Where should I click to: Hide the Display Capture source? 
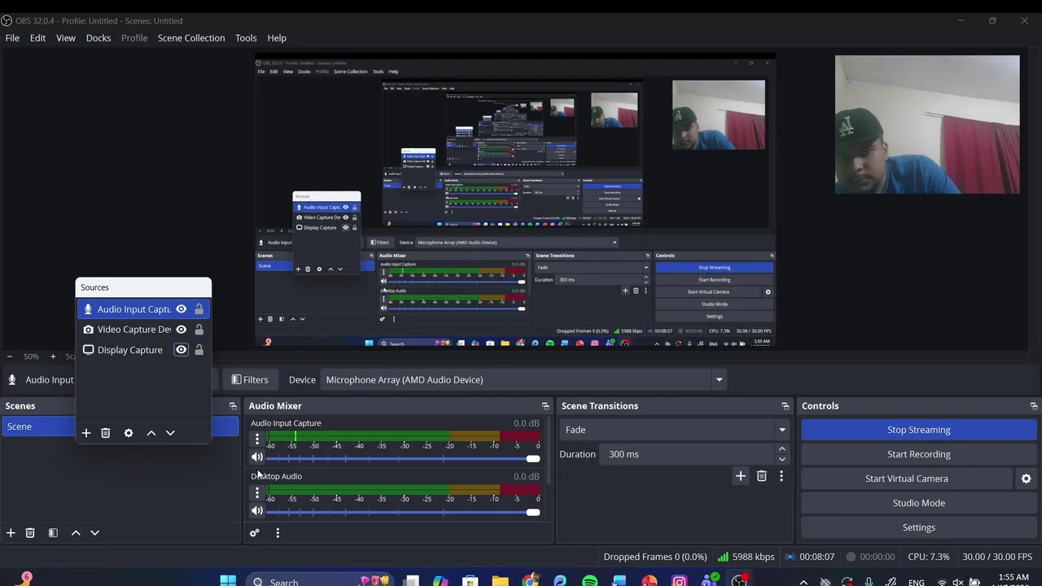point(182,350)
